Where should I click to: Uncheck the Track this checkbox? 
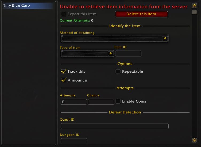[64, 71]
